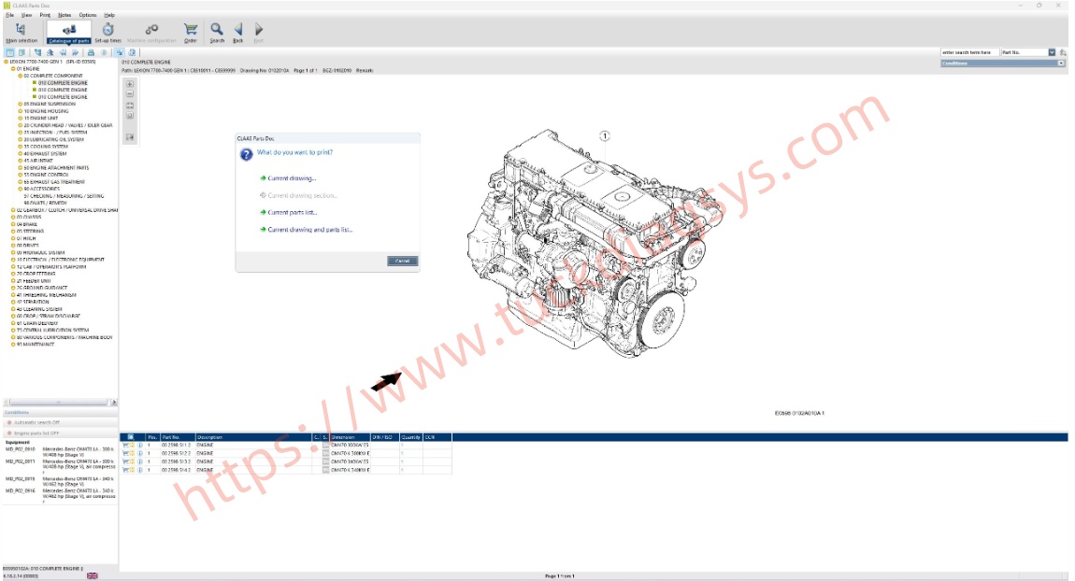Collapse the 00 COMPLETE COMPONENT node
The image size is (1075, 581).
[20, 76]
